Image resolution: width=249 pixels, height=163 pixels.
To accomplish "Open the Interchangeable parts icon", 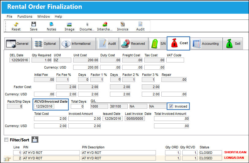I will tap(105, 26).
